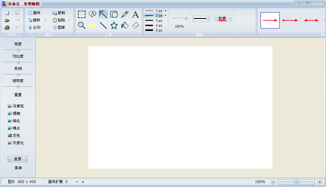
Task: Open the 轮廓 outline color dropdown
Action: coord(230,19)
